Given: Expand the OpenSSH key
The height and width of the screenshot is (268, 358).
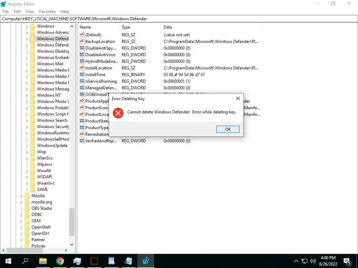Looking at the screenshot, I should 21,233.
